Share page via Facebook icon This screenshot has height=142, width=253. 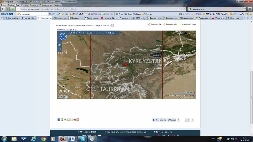pyautogui.click(x=59, y=120)
